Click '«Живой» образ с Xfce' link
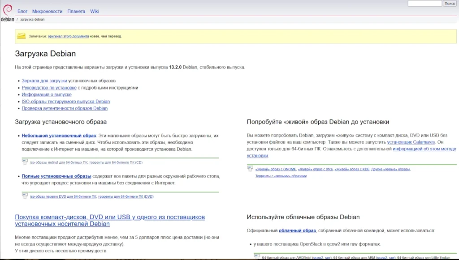This screenshot has width=459, height=260. (315, 169)
